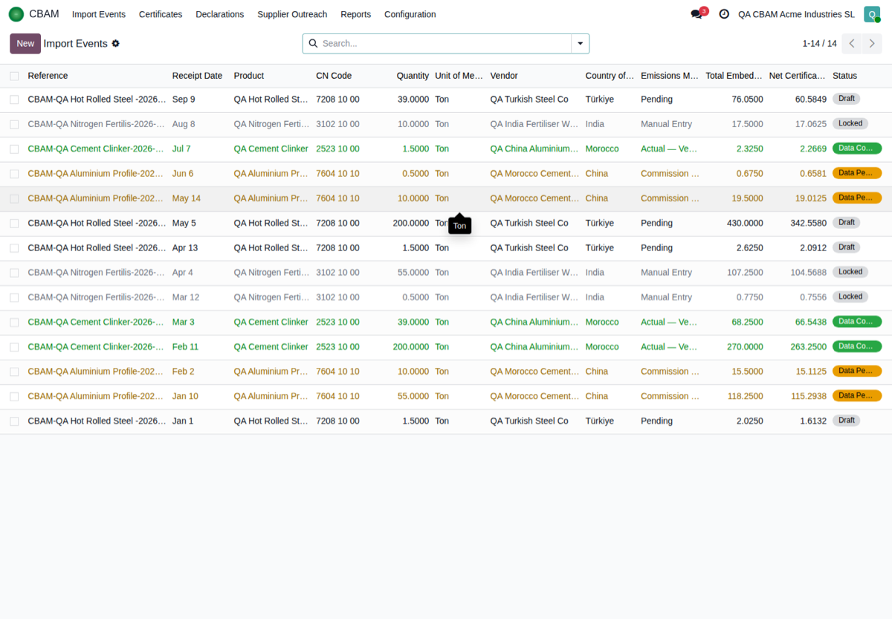The height and width of the screenshot is (619, 892).
Task: Click the Locked status badge for Aug 8
Action: [x=850, y=123]
